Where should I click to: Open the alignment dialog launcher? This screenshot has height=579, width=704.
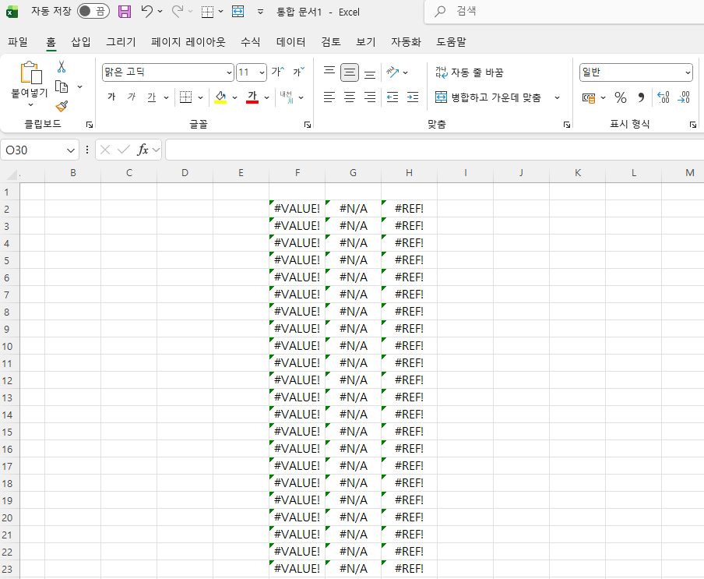pyautogui.click(x=566, y=124)
